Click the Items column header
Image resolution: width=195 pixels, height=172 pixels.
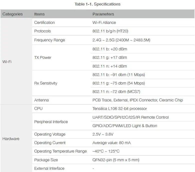click(39, 14)
